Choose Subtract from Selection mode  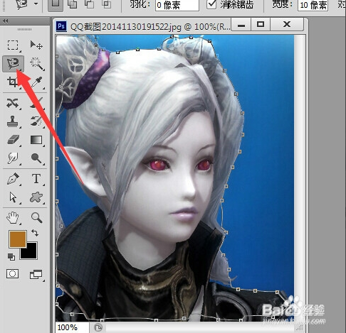pos(89,4)
